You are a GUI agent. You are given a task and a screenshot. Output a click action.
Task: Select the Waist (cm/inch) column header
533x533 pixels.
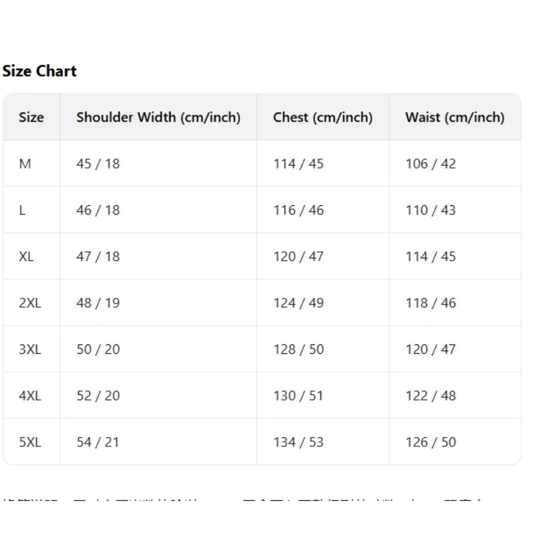[x=454, y=117]
